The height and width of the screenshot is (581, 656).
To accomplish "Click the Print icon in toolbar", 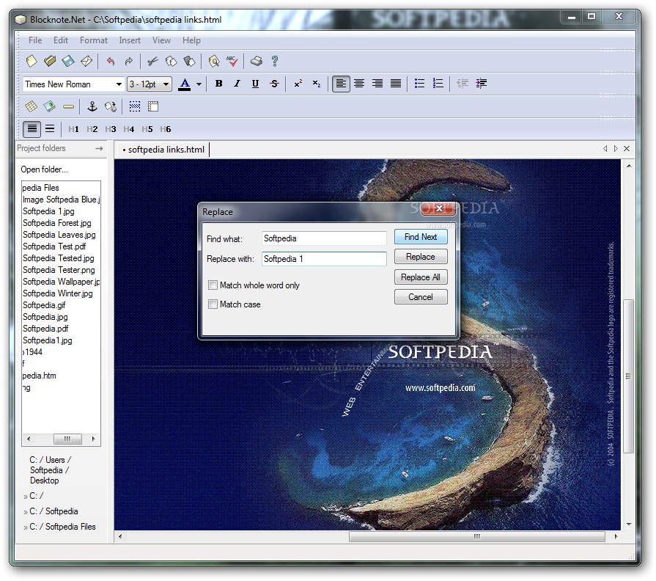I will (x=256, y=62).
